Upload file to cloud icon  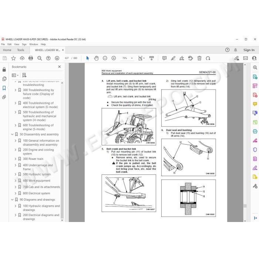pyautogui.click(x=22, y=58)
